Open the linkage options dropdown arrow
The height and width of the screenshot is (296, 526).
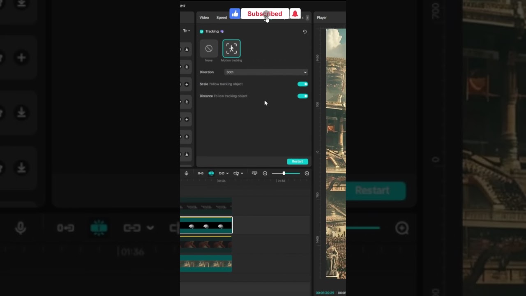tap(227, 173)
